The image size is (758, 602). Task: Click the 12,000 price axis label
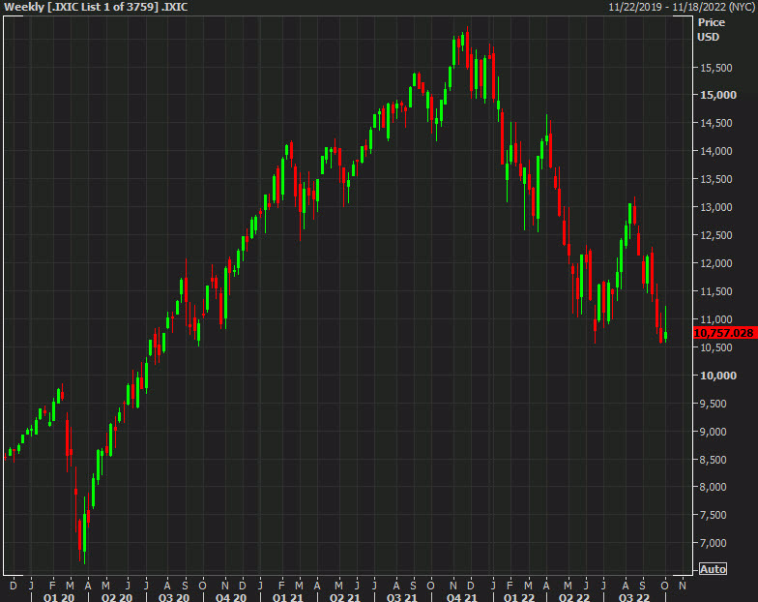[716, 263]
